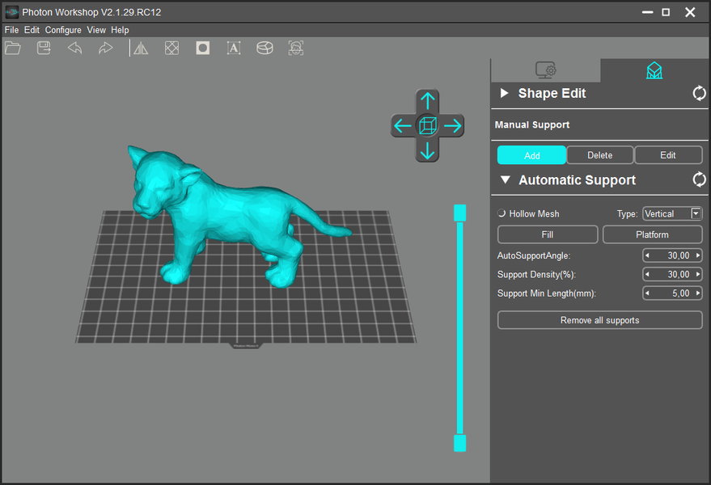The width and height of the screenshot is (711, 485).
Task: Switch to the machine settings tab
Action: pos(546,70)
